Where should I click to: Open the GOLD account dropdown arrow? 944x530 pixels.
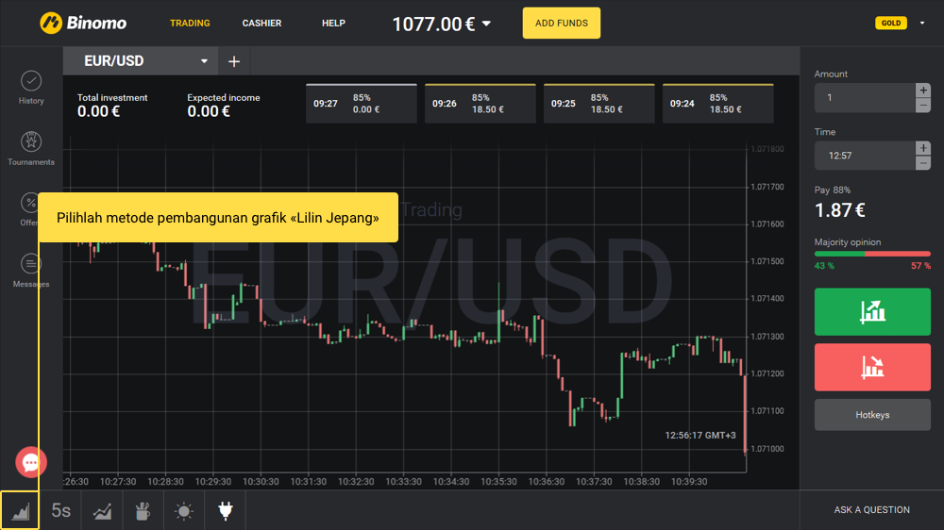(x=922, y=24)
